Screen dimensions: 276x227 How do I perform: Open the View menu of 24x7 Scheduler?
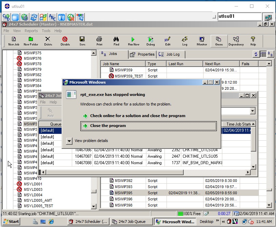click(x=17, y=31)
